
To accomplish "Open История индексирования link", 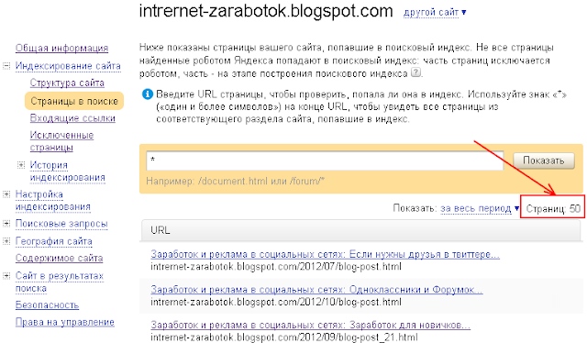I will (67, 171).
